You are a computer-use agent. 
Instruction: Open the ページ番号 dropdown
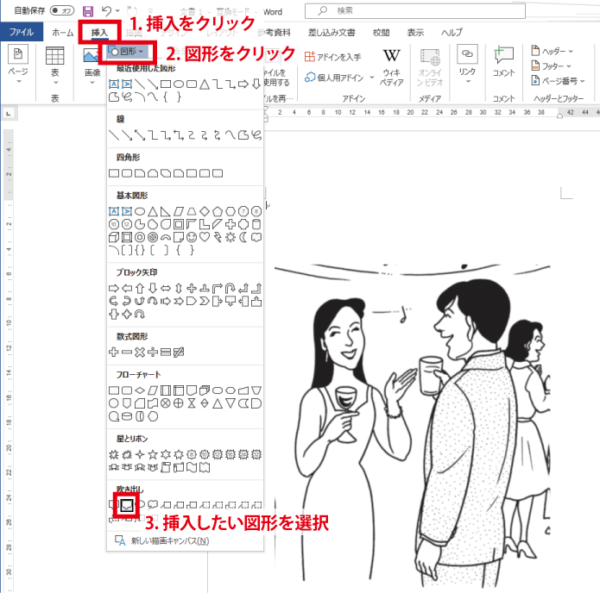click(x=559, y=81)
